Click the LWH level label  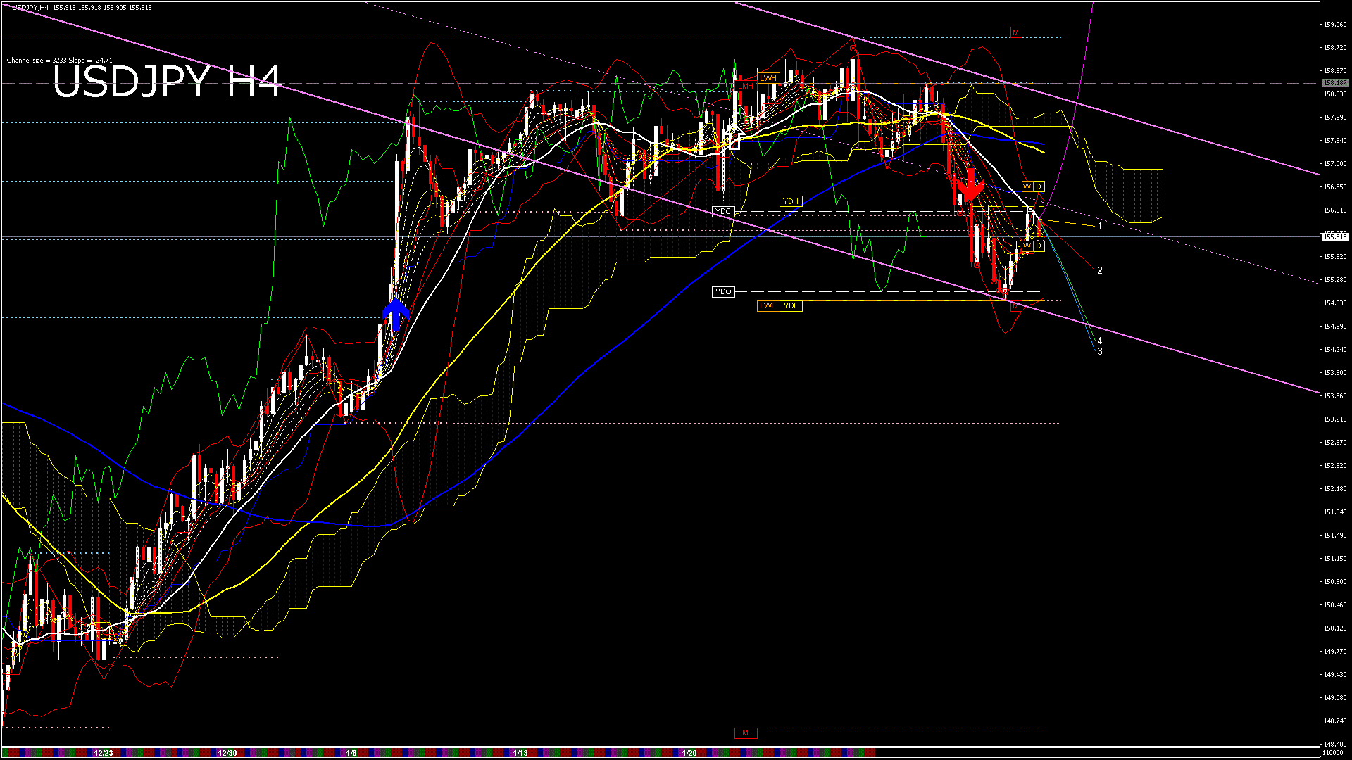[x=768, y=78]
